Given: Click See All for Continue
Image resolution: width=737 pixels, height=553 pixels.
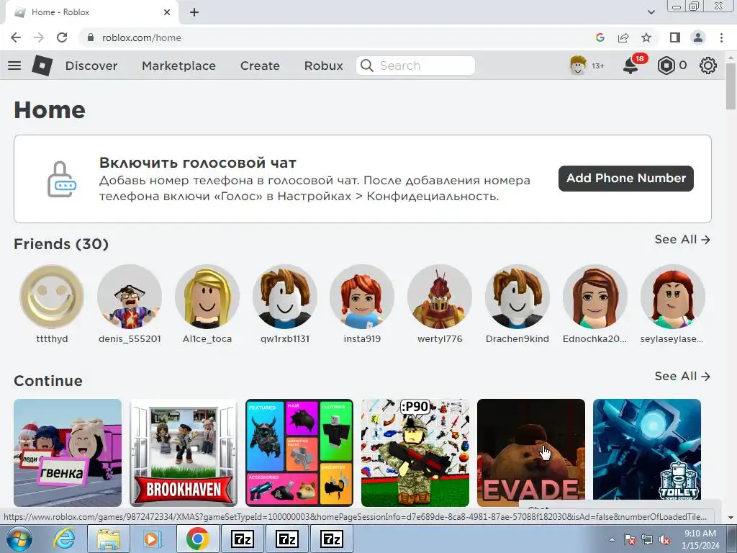Looking at the screenshot, I should (682, 376).
